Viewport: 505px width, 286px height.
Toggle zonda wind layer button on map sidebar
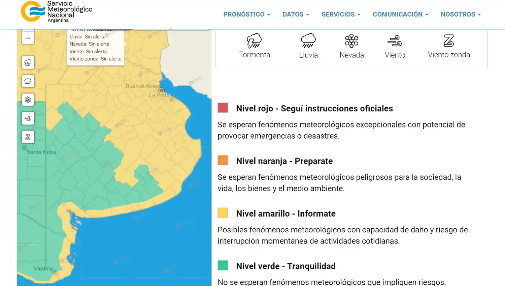point(28,137)
